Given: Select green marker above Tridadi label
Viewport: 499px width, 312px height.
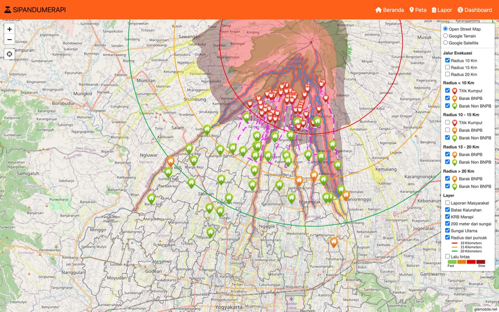Looking at the screenshot, I should pos(220,211).
